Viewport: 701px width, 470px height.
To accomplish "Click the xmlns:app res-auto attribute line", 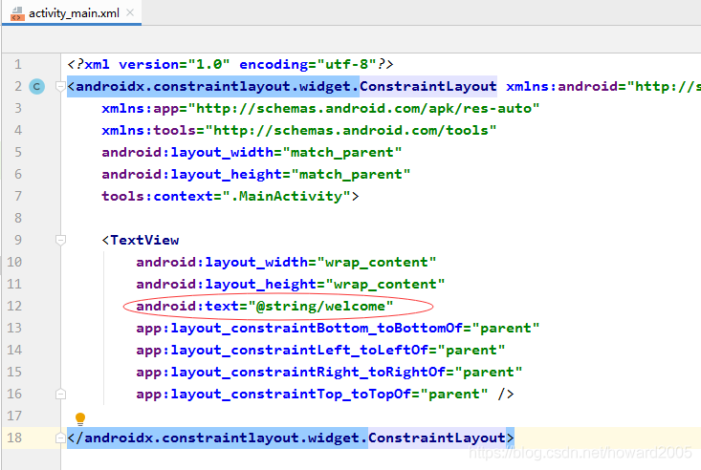I will [320, 108].
